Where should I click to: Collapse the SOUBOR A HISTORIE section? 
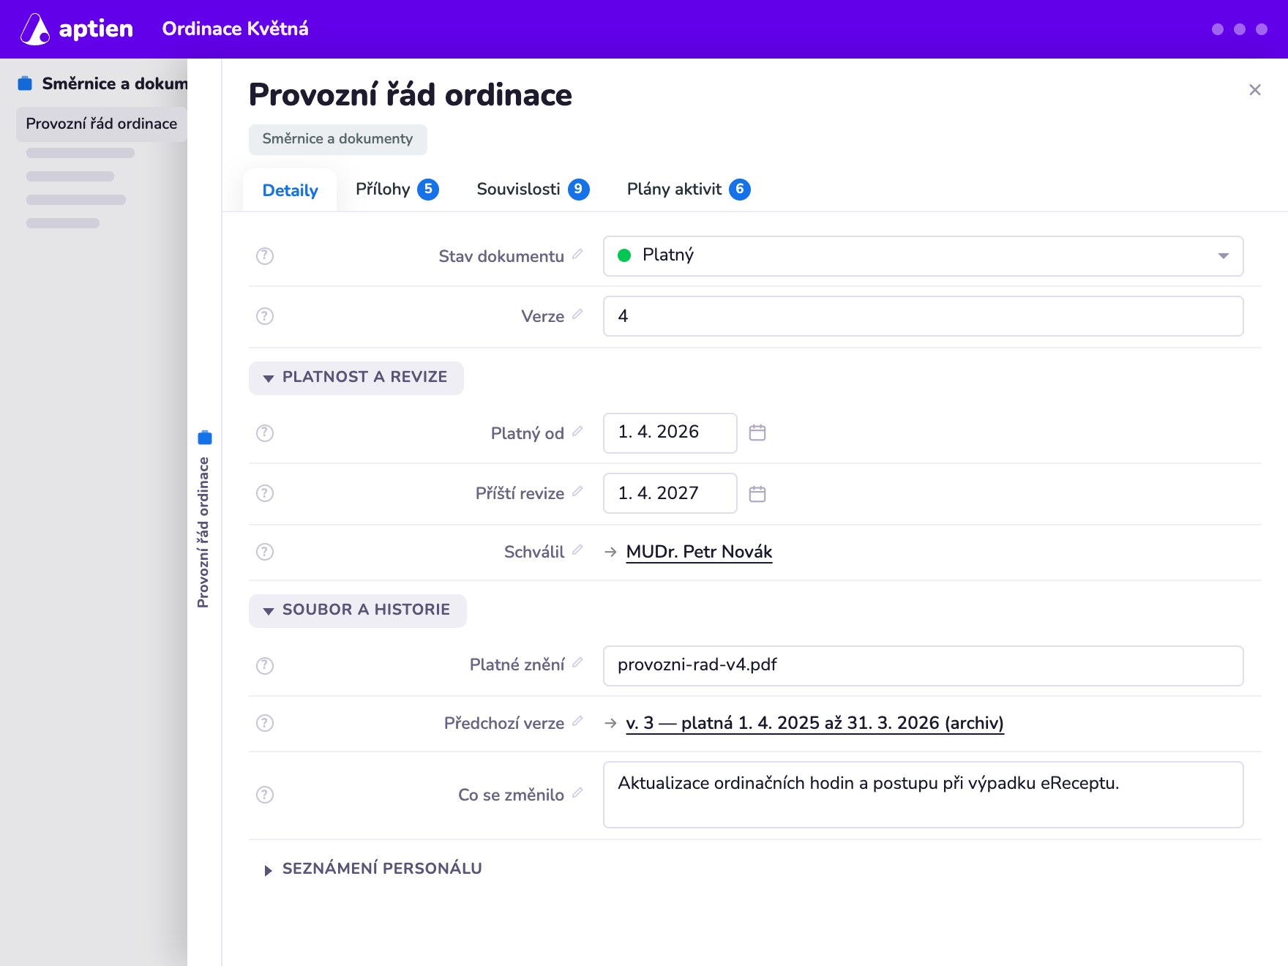[x=358, y=610]
